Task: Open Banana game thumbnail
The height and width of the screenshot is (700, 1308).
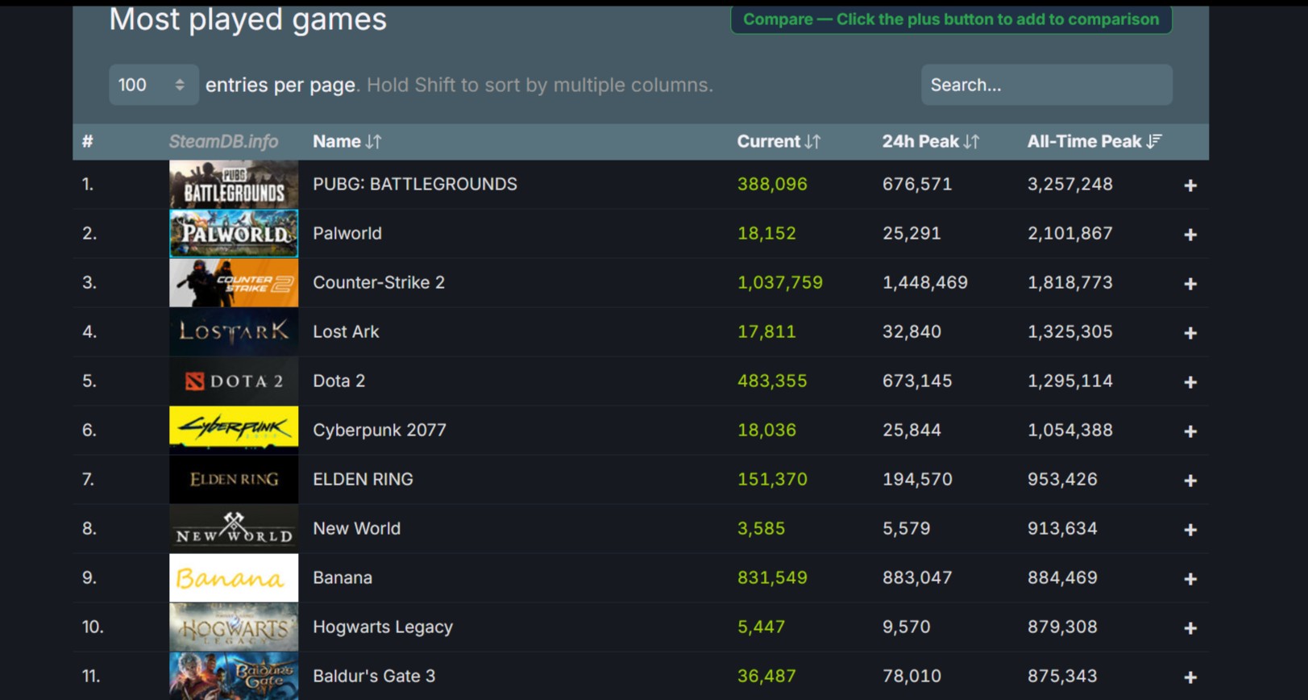Action: pyautogui.click(x=234, y=578)
